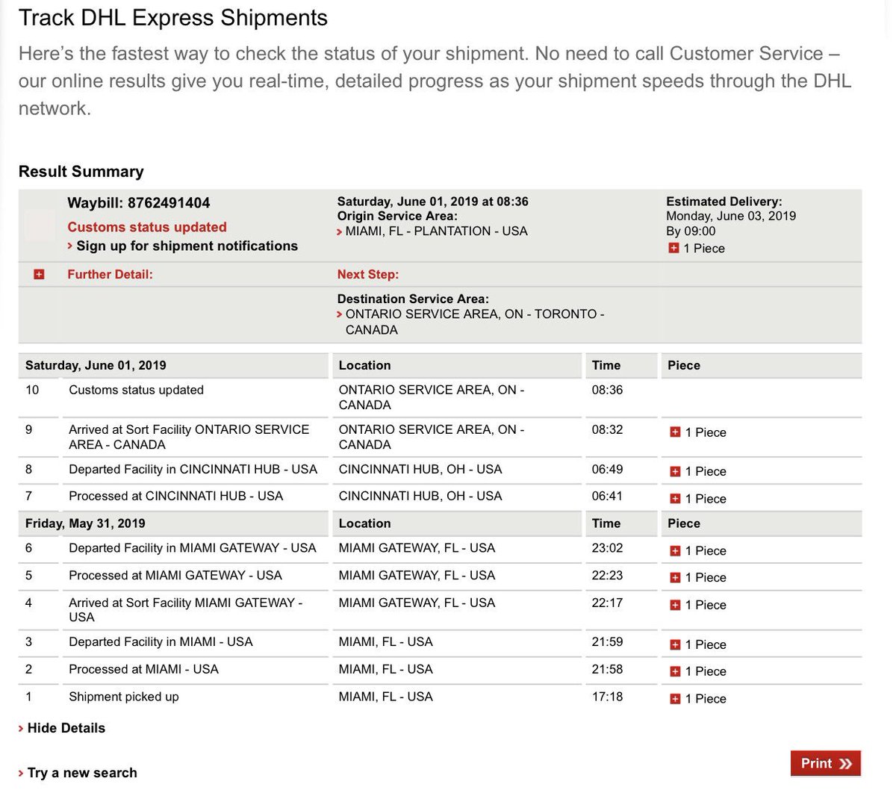
Task: Expand piece icon in the 06:41 row
Action: [x=675, y=498]
